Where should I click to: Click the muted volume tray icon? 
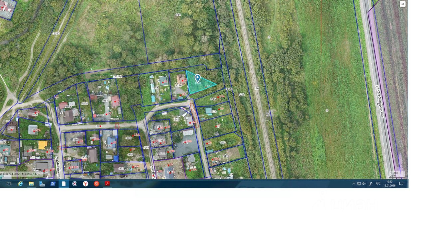click(x=364, y=184)
